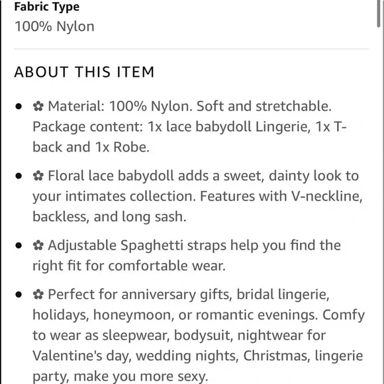Click the ABOUT THIS ITEM heading

pos(84,72)
